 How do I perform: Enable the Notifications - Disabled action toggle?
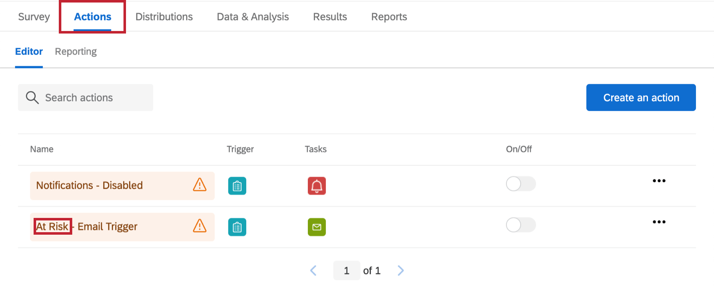pyautogui.click(x=520, y=184)
